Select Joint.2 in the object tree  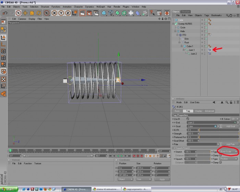pyautogui.click(x=194, y=53)
